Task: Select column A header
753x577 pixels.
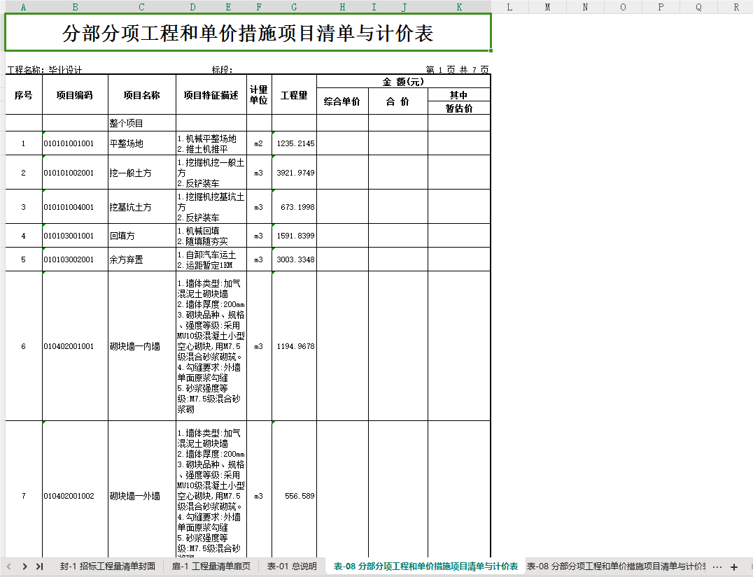Action: (24, 7)
